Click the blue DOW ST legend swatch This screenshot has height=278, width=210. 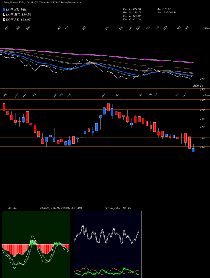point(4,9)
